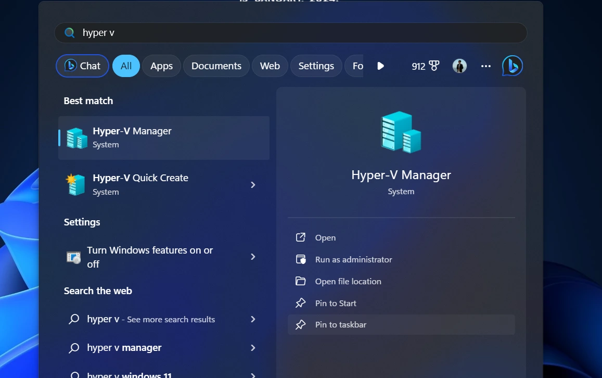Click the Turn Windows features icon
602x378 pixels.
click(x=73, y=257)
